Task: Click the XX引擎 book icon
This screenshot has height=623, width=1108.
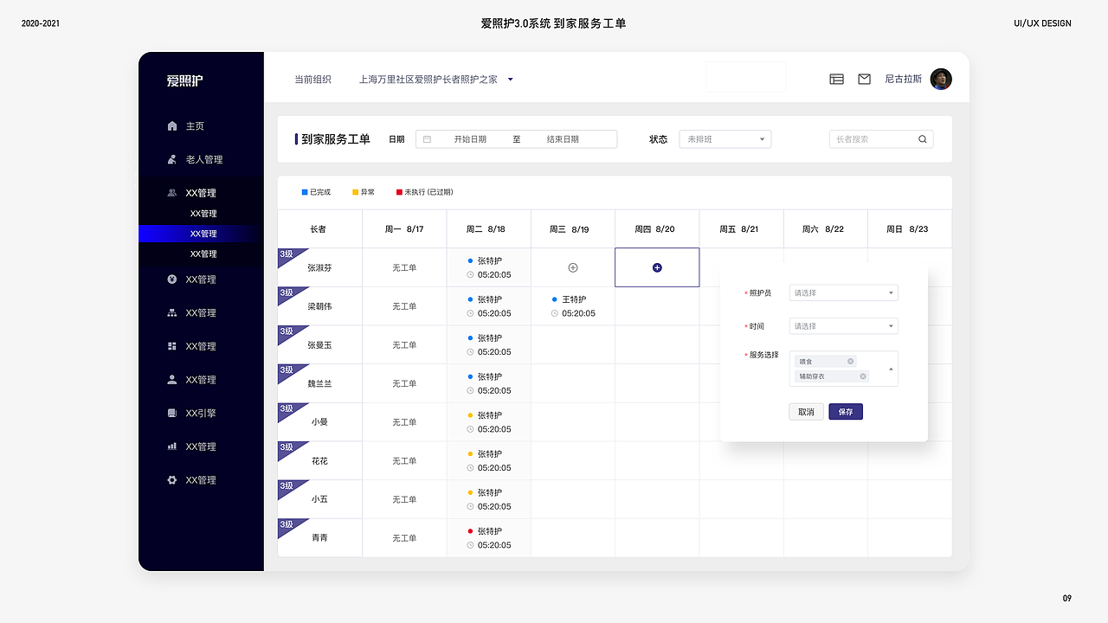Action: tap(172, 414)
